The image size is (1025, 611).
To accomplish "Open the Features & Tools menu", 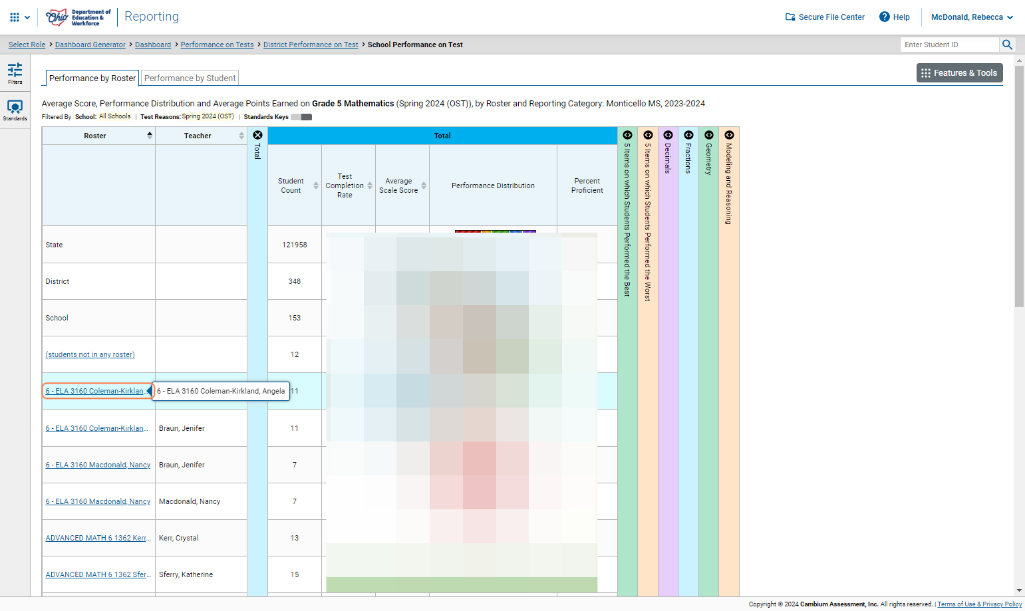I will click(959, 73).
